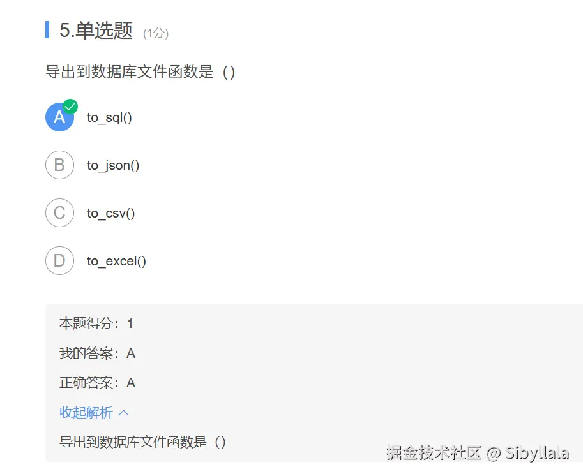Viewport: 583px width, 476px height.
Task: Click the 5.单选题 question heading
Action: coord(96,31)
